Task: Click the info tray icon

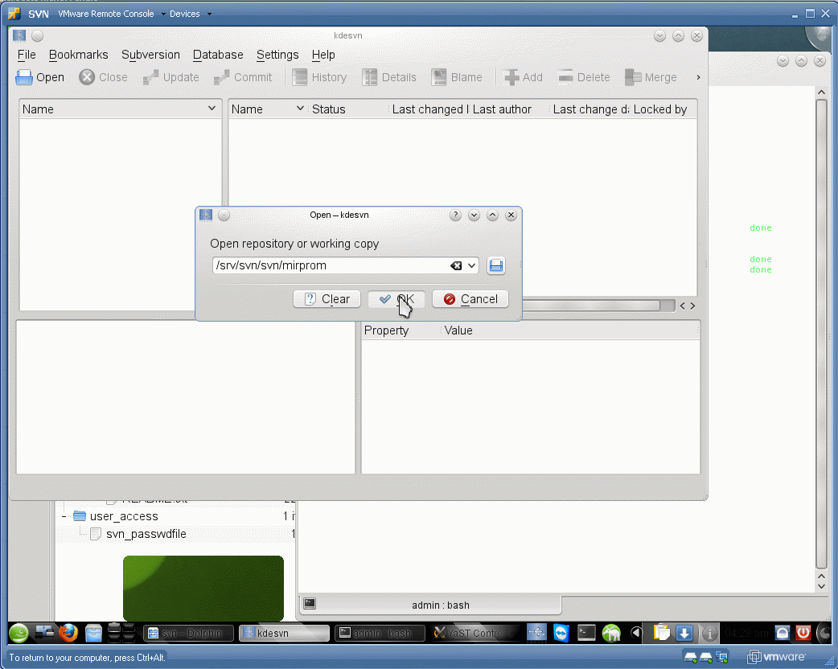Action: (x=709, y=633)
